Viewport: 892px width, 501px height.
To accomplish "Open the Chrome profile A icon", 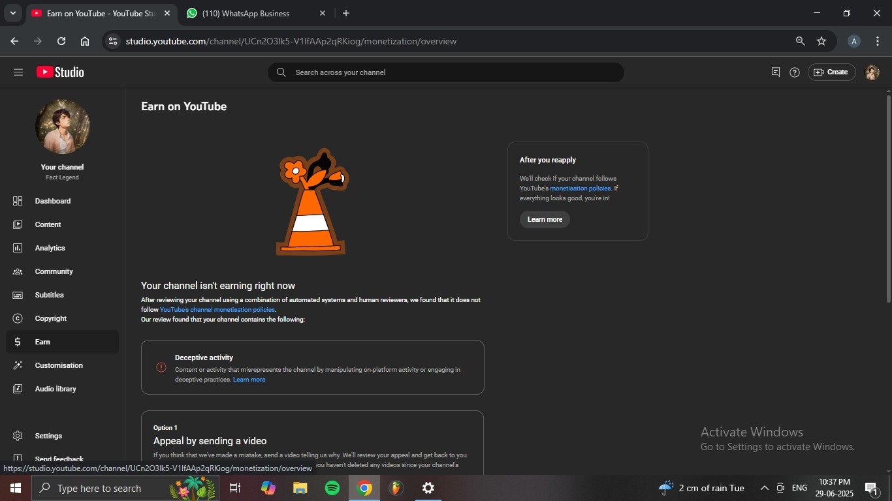I will point(853,41).
